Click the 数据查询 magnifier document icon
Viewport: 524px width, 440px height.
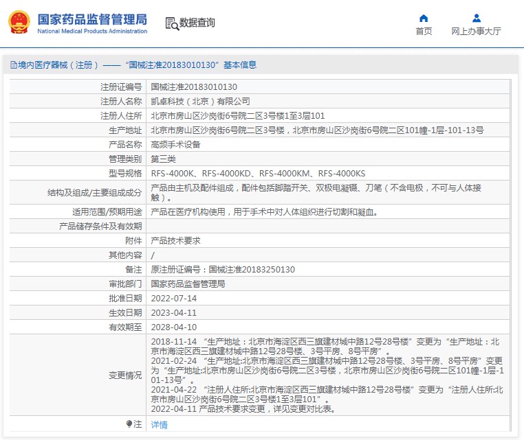(x=171, y=23)
